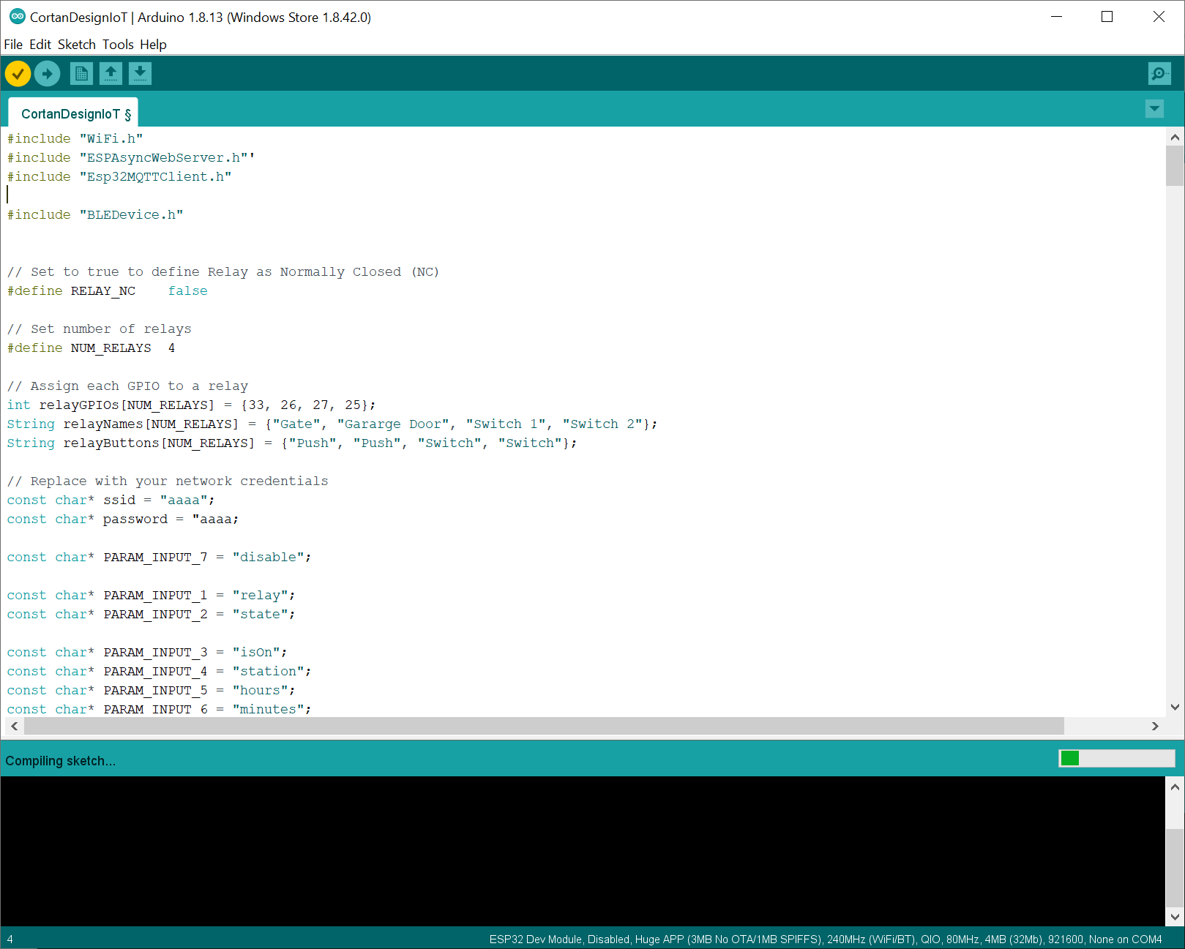Click horizontal scrollbar left arrow
Viewport: 1185px width, 949px height.
(14, 726)
